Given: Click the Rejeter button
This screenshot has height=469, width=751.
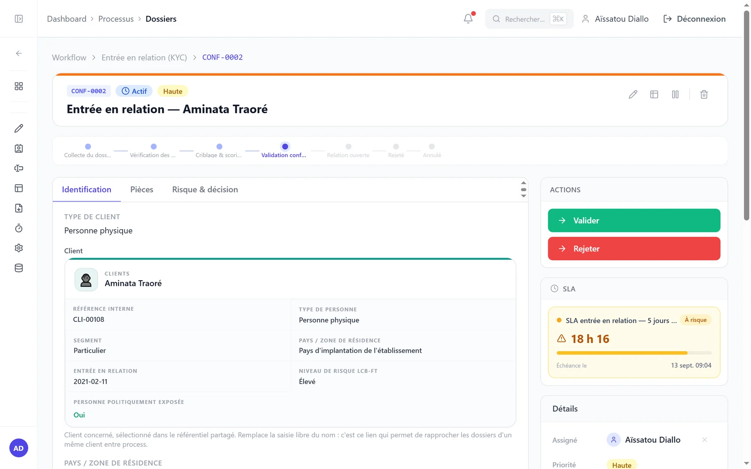Looking at the screenshot, I should point(634,249).
